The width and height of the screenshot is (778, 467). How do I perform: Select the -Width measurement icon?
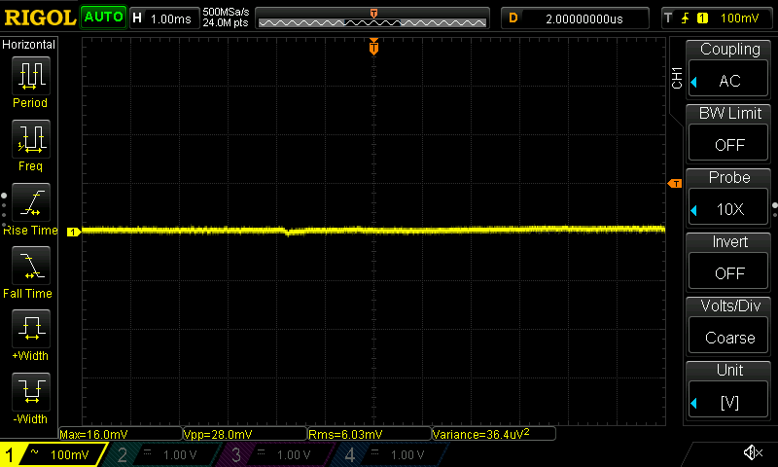(x=29, y=396)
